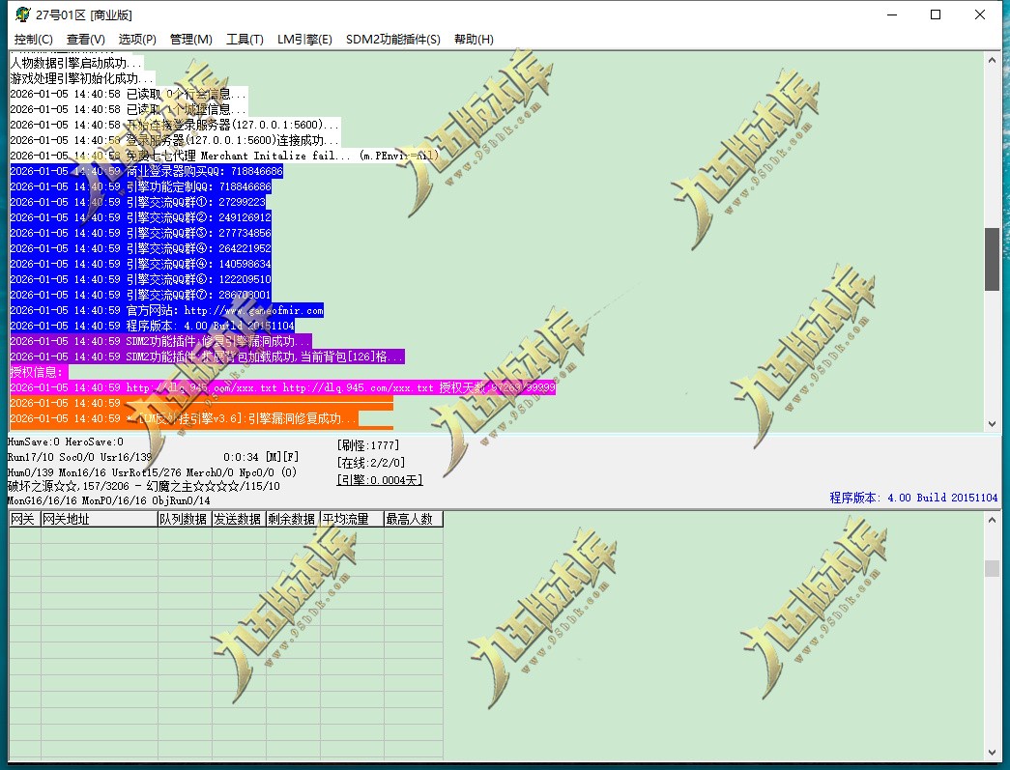Screen dimensions: 1010x770
Task: Select the 修复引擎漏洞成功 purple log line
Action: click(161, 341)
